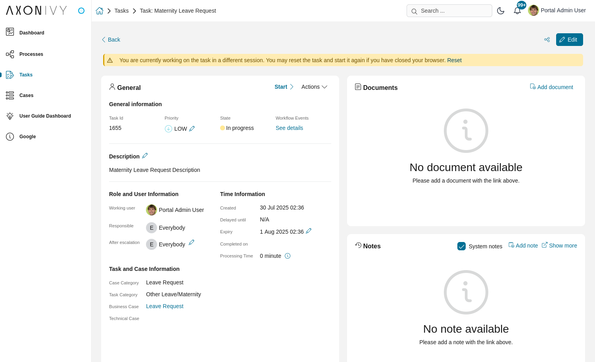Click into the Search field
The image size is (595, 362).
point(449,11)
